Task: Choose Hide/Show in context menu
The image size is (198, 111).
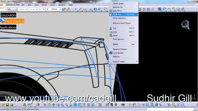Action: pos(124,11)
